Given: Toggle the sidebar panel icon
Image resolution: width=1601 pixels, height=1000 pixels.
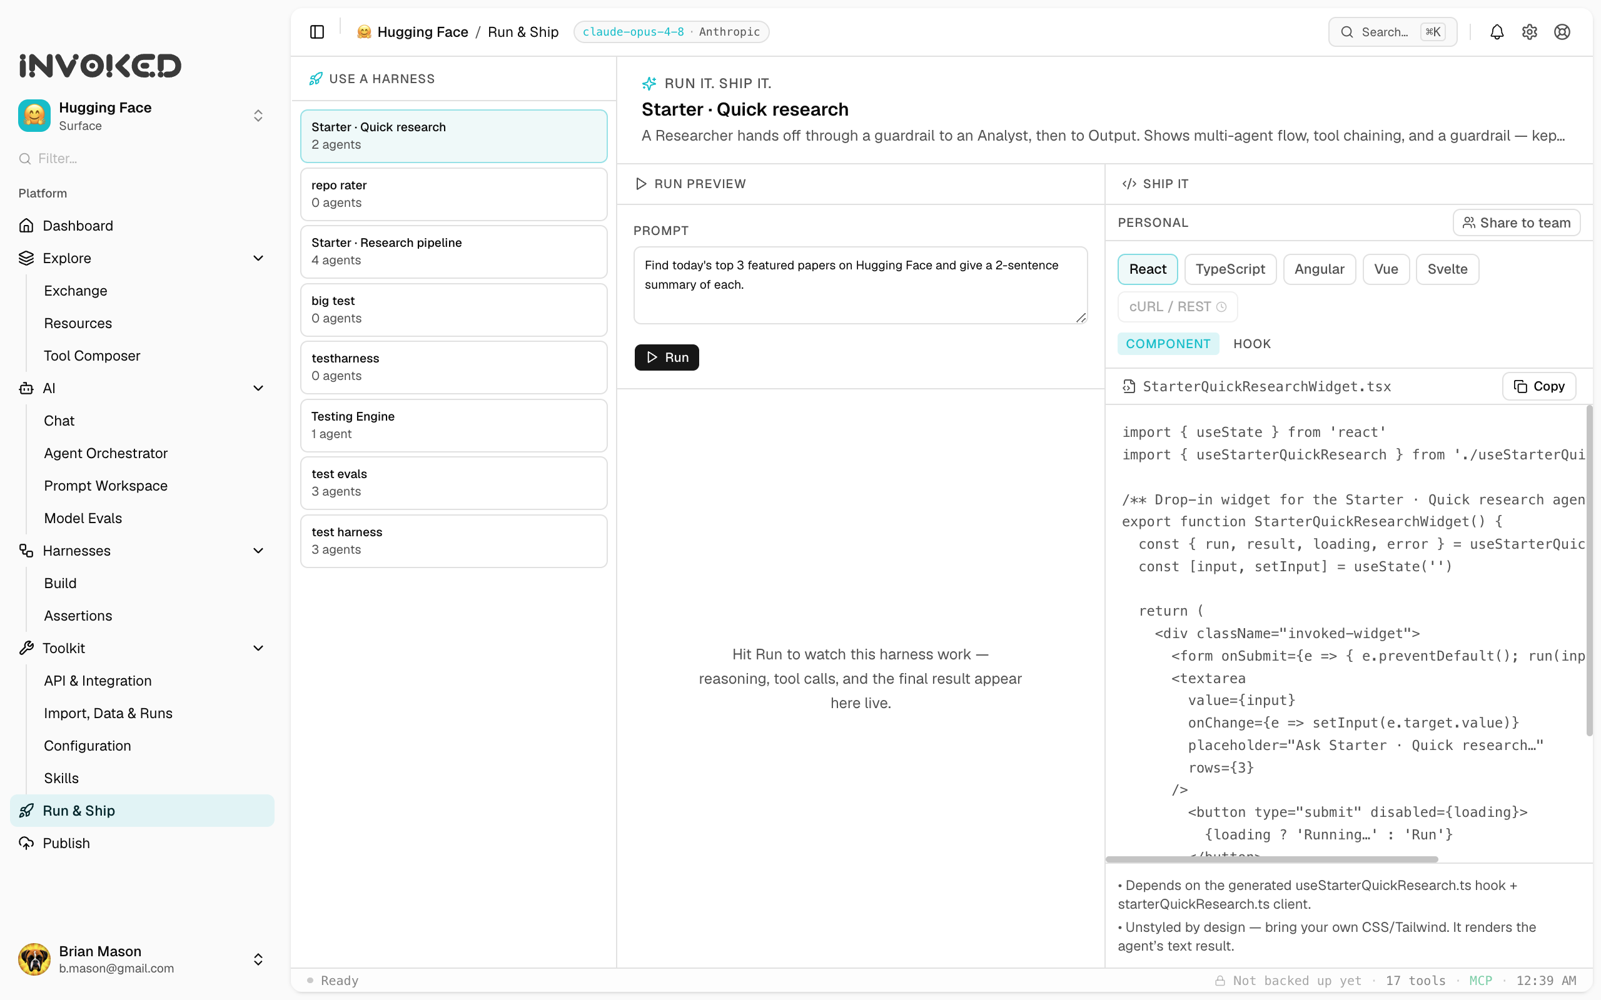Looking at the screenshot, I should (x=317, y=32).
